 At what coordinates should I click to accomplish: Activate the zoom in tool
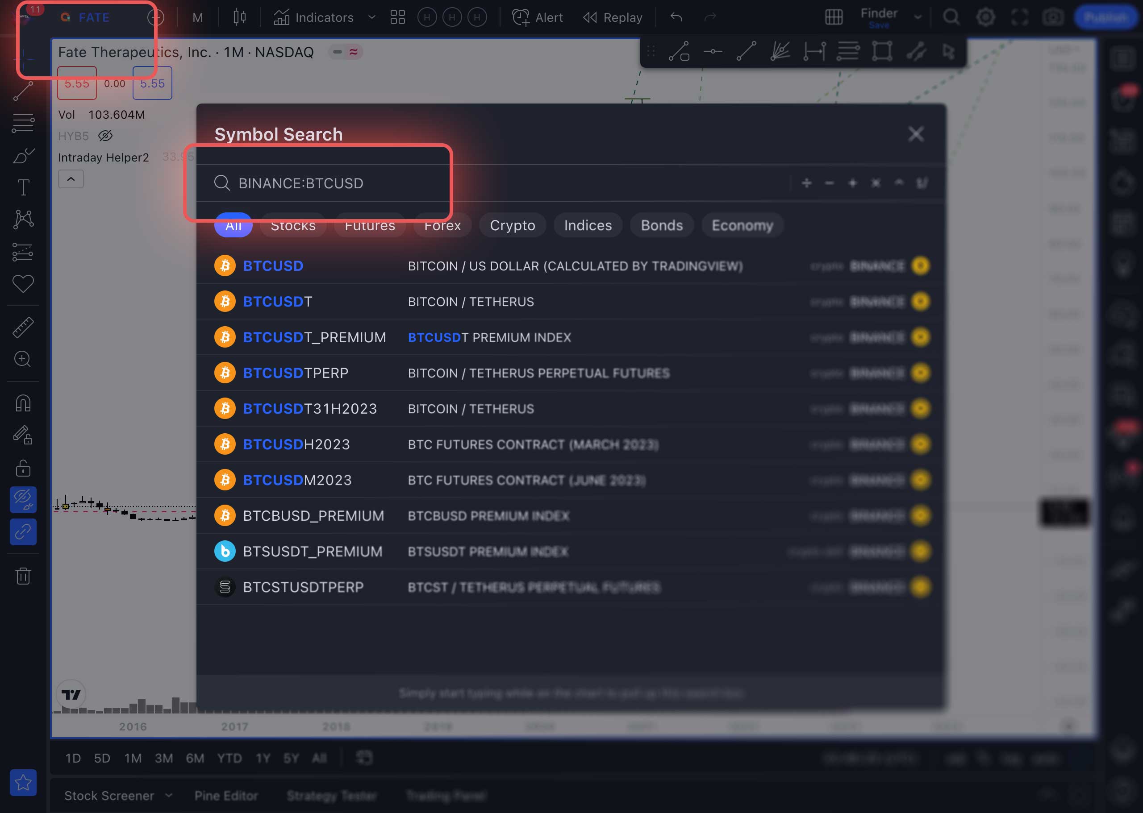(23, 359)
